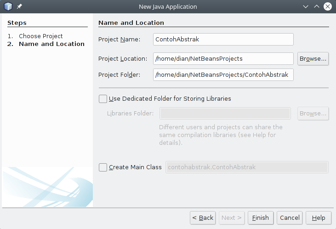Screen dimensions: 336x229
Task: Minimize the New Java Application dialog
Action: point(306,6)
